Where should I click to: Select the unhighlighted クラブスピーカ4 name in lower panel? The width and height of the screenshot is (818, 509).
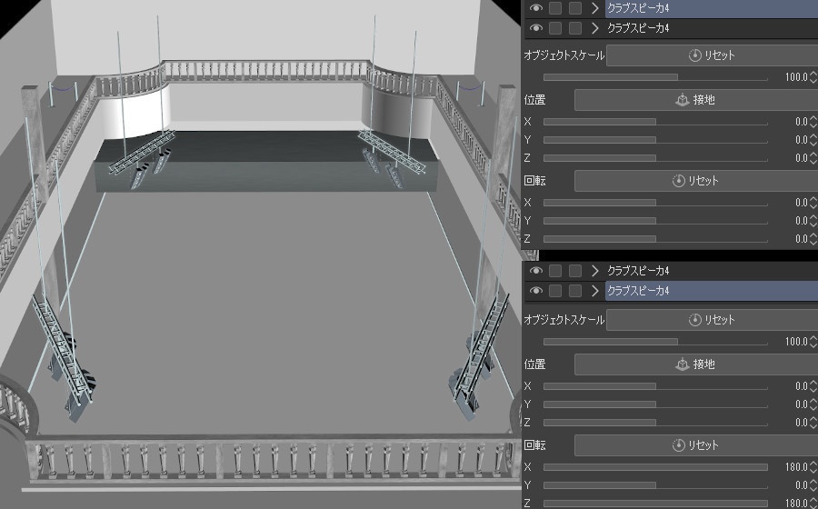pyautogui.click(x=638, y=271)
